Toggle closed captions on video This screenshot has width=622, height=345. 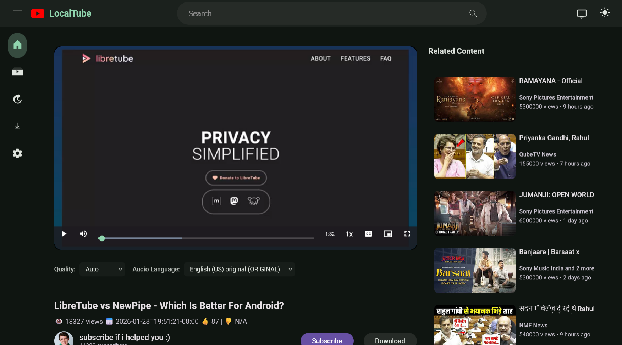(369, 234)
